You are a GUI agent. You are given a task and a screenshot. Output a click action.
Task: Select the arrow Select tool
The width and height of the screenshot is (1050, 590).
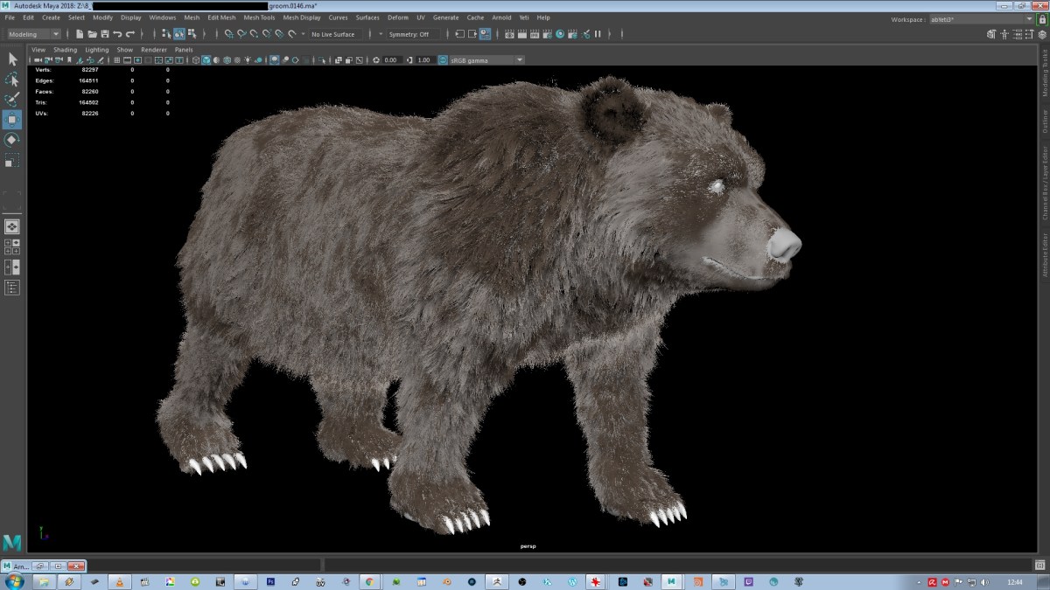12,59
